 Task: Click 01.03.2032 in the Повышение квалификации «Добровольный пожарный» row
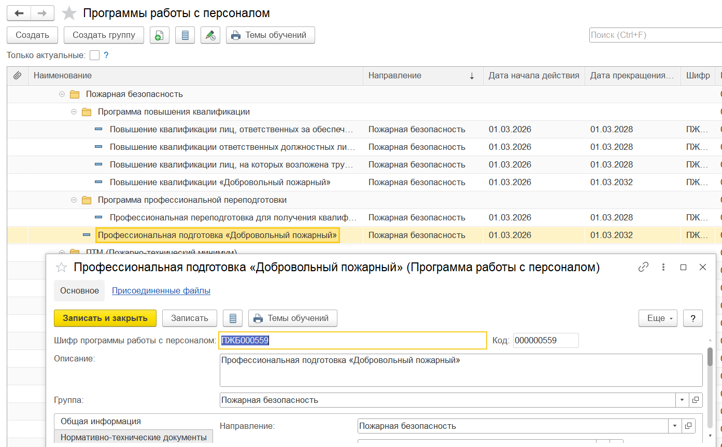[612, 183]
